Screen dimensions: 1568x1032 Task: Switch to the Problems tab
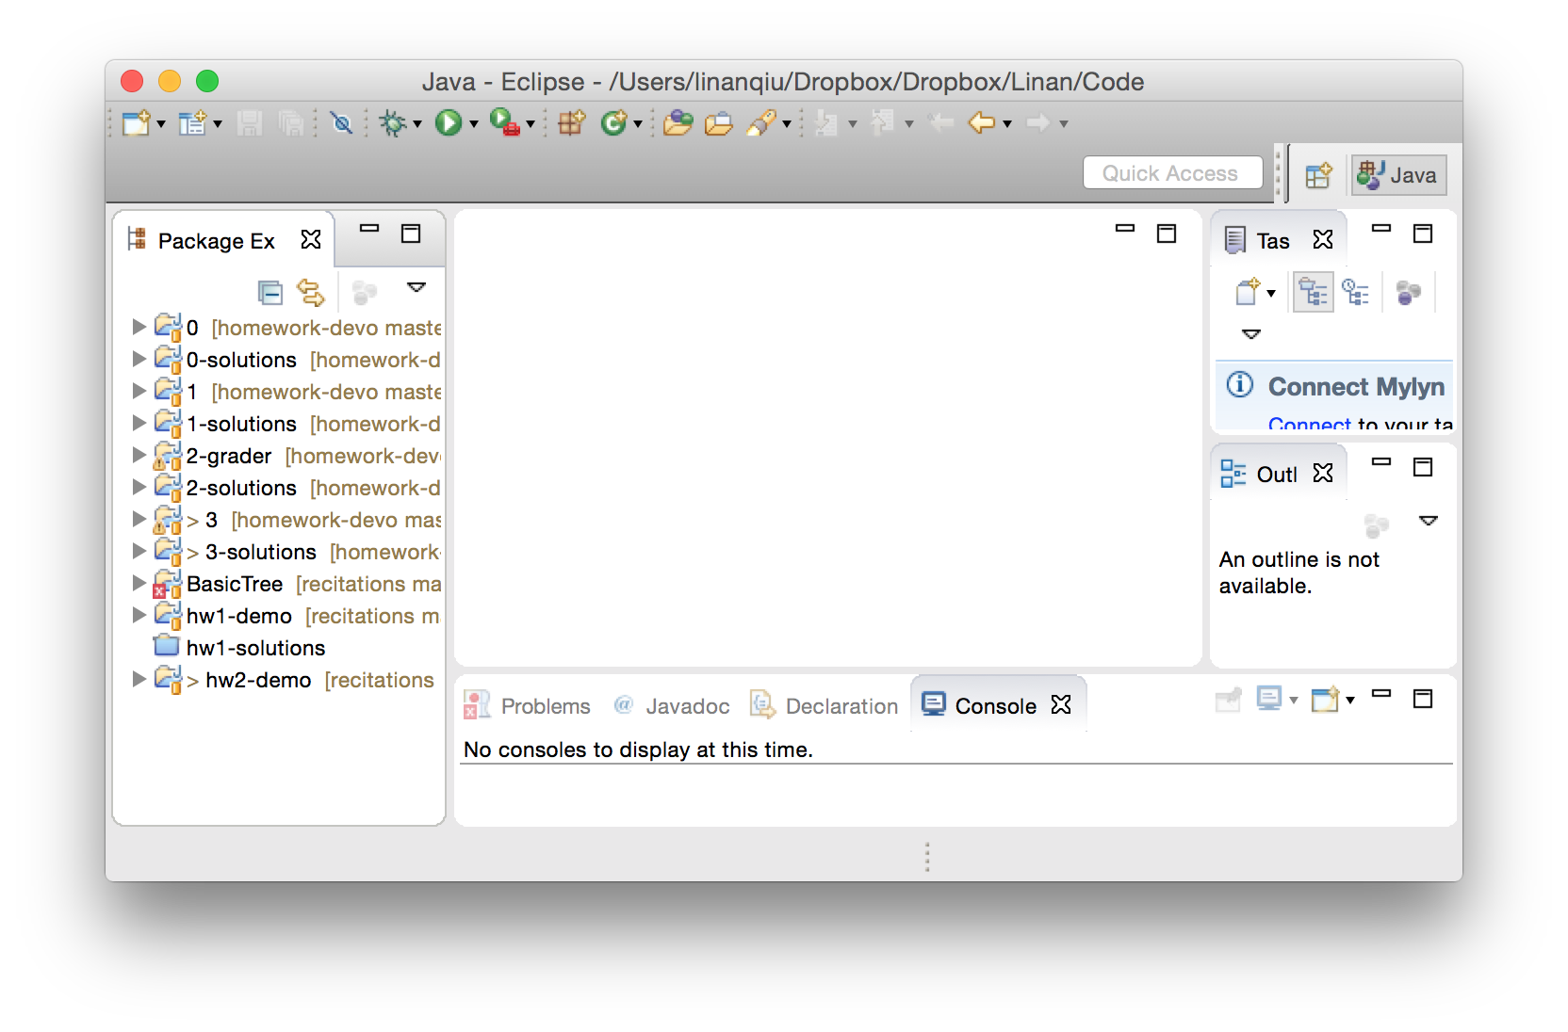point(528,706)
